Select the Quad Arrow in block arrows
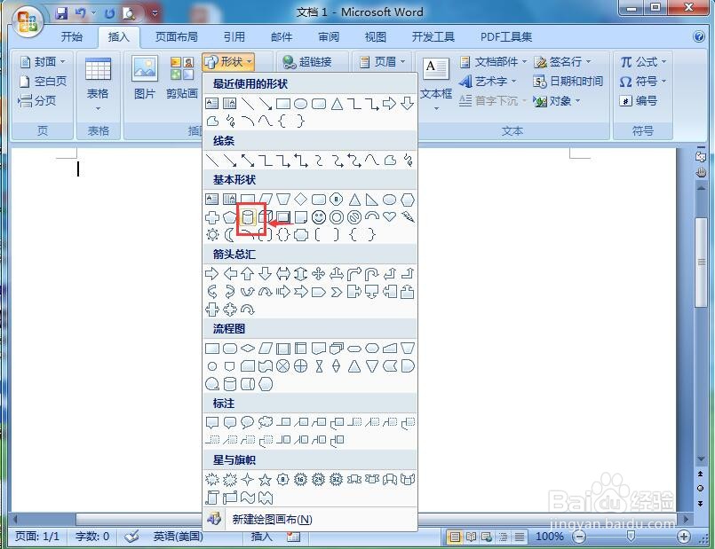Viewport: 715px width, 549px height. click(319, 273)
